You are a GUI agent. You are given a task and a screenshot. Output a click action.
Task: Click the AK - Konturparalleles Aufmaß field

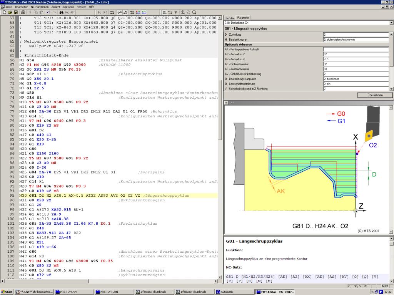(x=356, y=50)
